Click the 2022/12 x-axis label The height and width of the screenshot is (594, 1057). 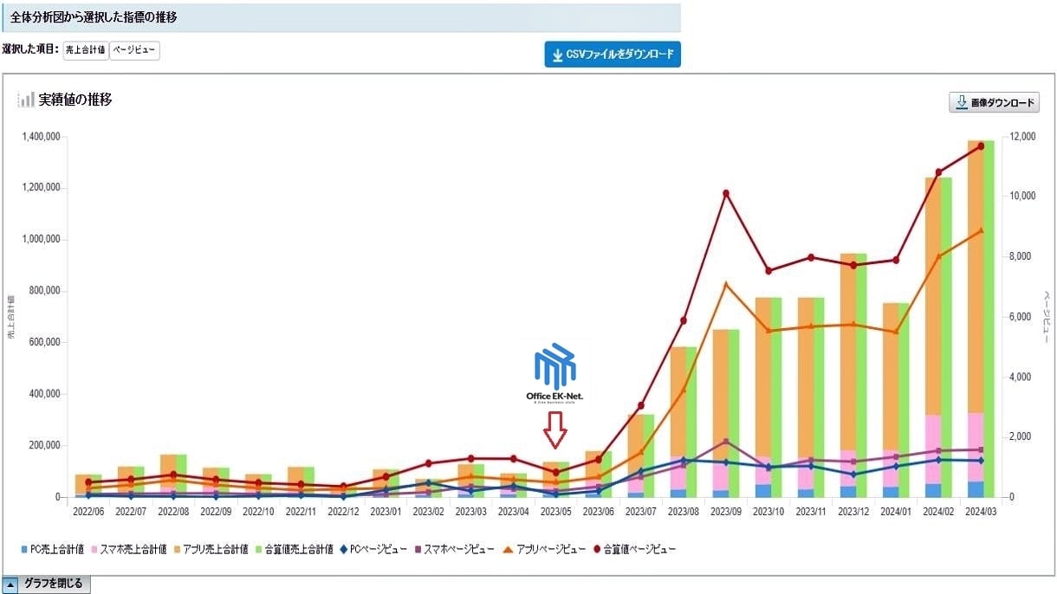343,511
